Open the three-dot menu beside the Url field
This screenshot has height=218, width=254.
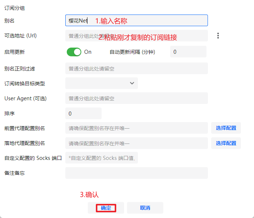[218, 36]
